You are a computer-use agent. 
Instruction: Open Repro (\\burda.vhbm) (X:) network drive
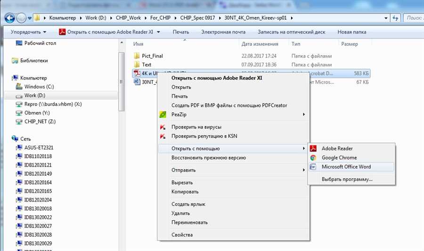(x=53, y=104)
